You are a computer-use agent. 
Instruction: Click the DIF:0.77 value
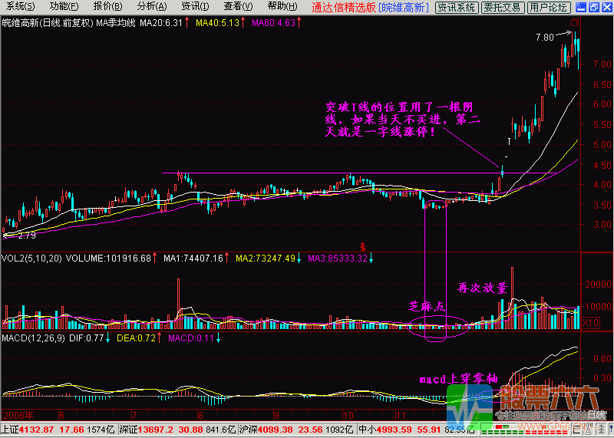tap(86, 338)
